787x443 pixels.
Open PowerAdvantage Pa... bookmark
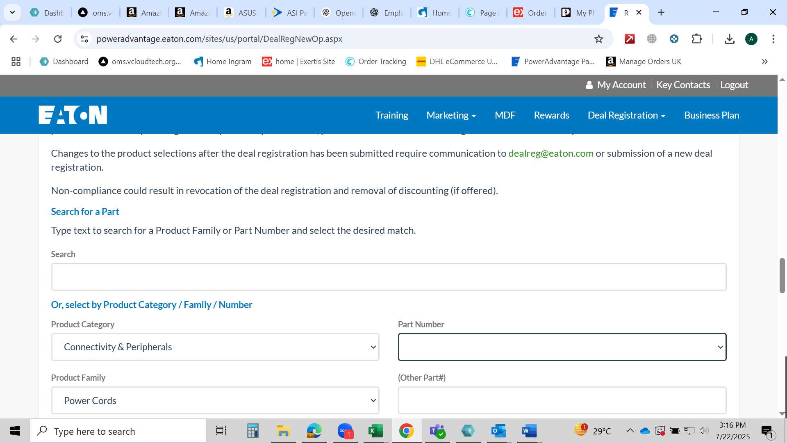click(553, 62)
